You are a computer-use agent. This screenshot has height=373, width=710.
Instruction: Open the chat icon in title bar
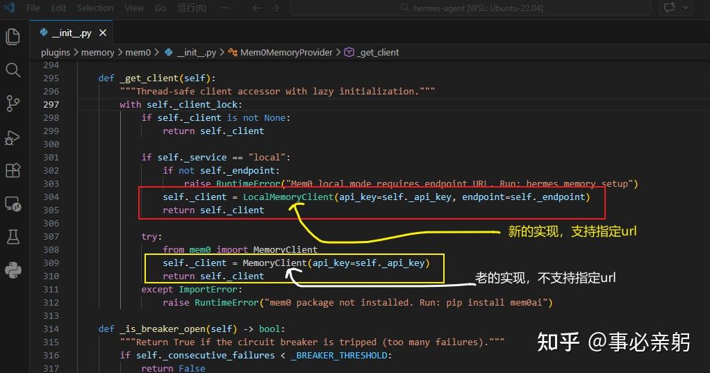tap(669, 8)
